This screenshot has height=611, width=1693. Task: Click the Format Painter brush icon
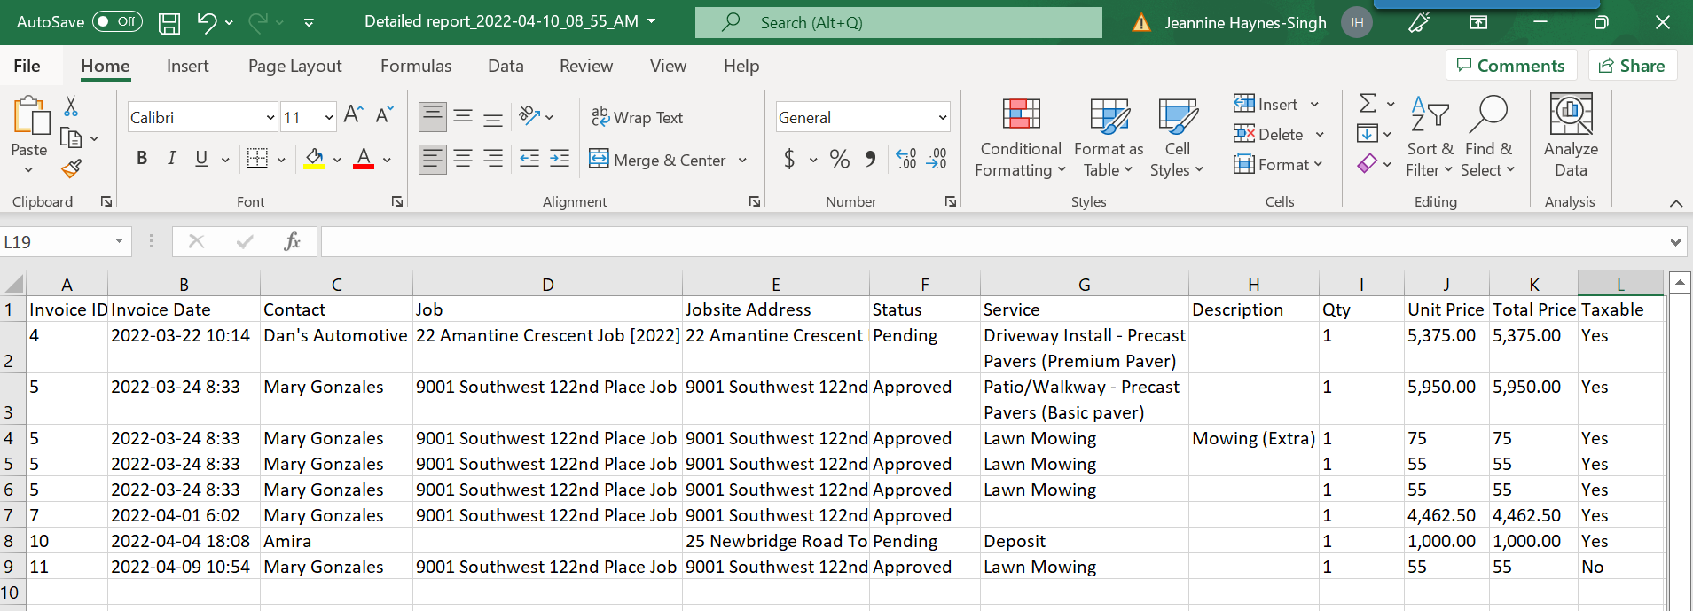(x=72, y=168)
